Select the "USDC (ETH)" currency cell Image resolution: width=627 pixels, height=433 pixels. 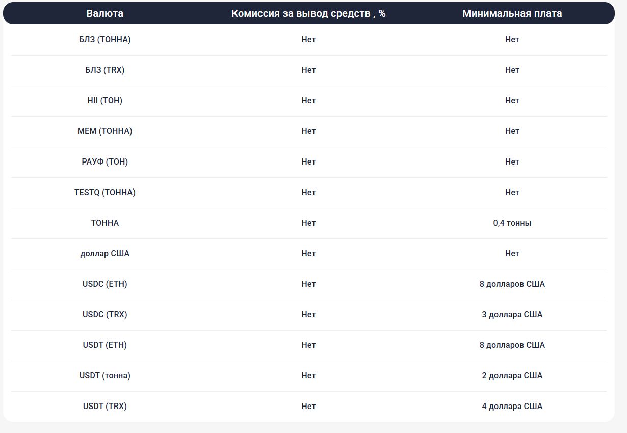104,284
